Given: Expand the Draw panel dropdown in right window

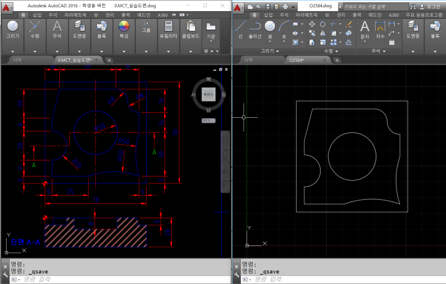Looking at the screenshot, I should point(271,51).
